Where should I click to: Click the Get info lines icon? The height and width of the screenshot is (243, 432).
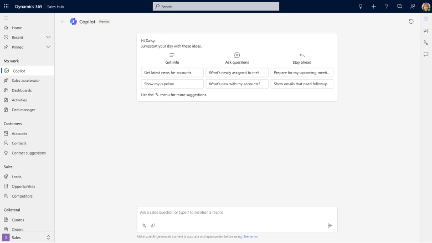tap(172, 55)
